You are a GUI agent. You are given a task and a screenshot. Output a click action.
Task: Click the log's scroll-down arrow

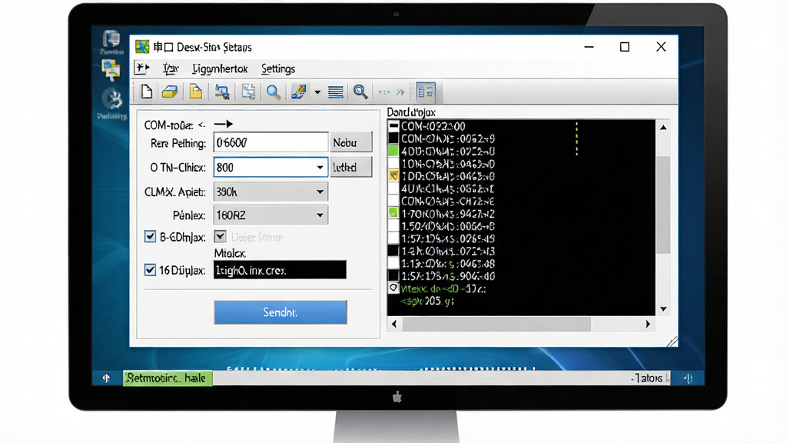(x=663, y=309)
